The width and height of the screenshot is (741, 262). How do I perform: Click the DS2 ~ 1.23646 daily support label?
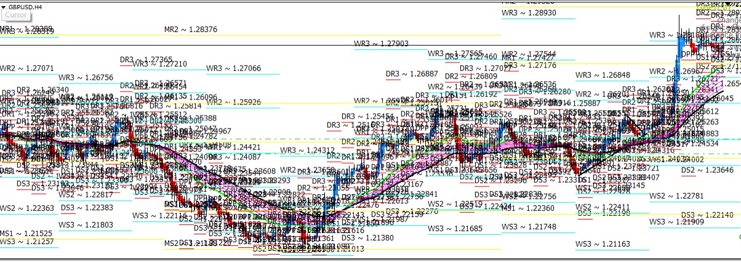coord(707,170)
